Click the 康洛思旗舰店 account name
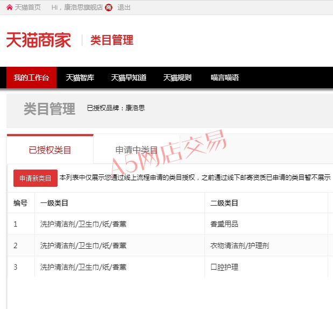The image size is (333, 309). click(83, 8)
